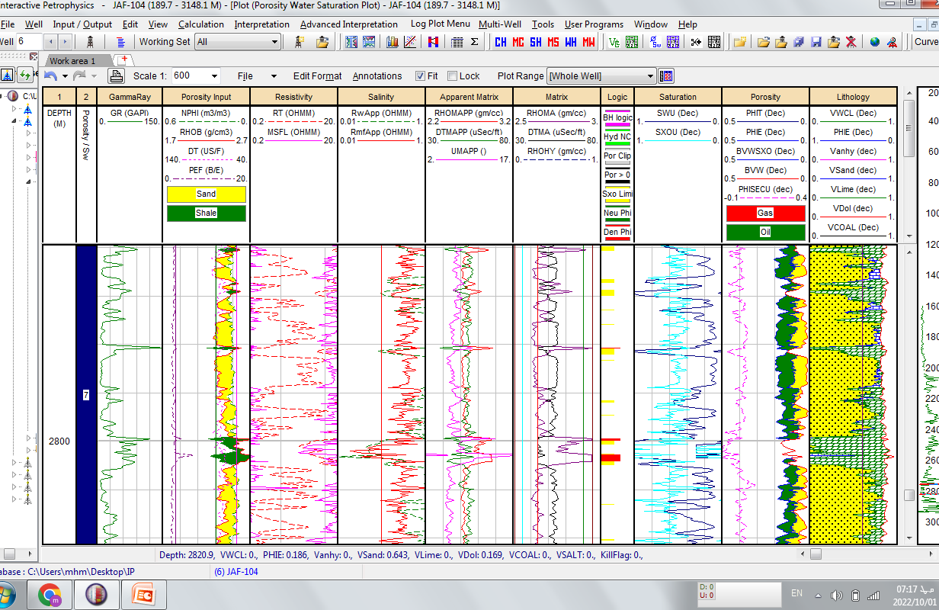Open the Scale 1: 600 dropdown
The width and height of the screenshot is (939, 610).
196,75
